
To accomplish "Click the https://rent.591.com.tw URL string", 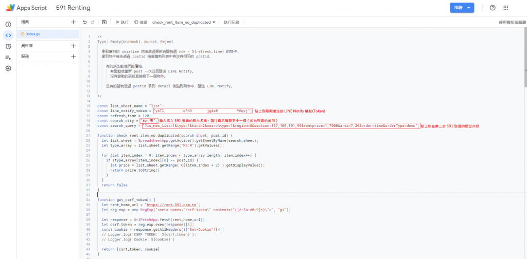I will (172, 205).
